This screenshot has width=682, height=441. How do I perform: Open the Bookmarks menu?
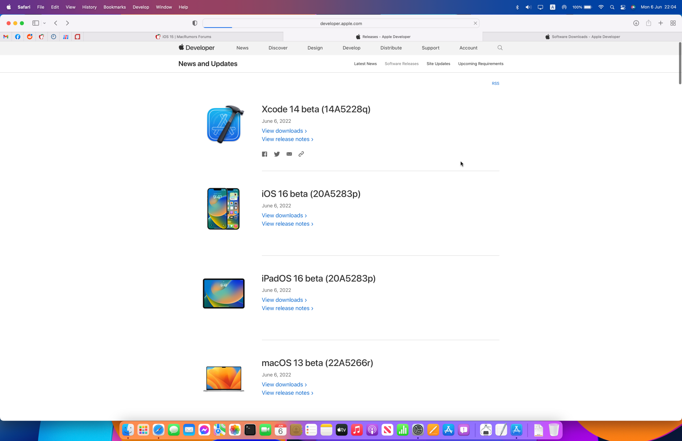tap(115, 7)
